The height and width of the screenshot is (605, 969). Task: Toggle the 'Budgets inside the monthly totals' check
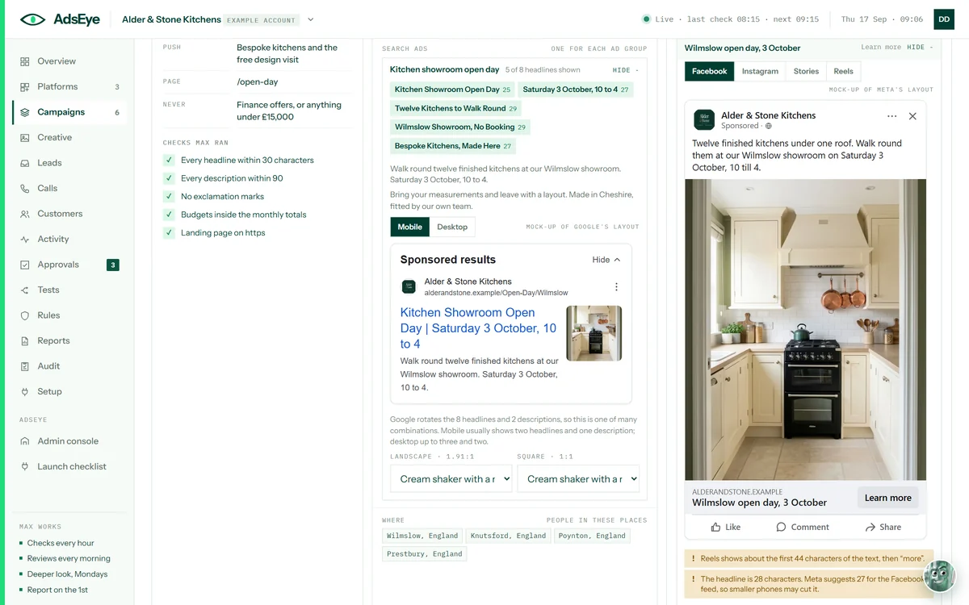(x=169, y=215)
